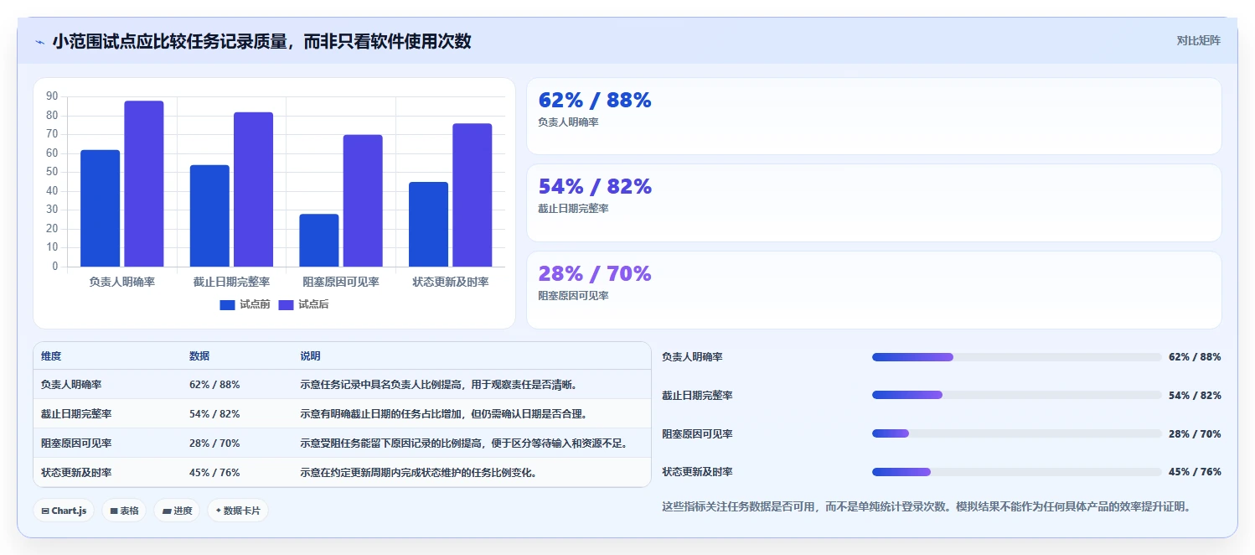Click the 阻塞原因可见率 label on chart x-axis
Screen dimensions: 1255x555
[x=341, y=282]
